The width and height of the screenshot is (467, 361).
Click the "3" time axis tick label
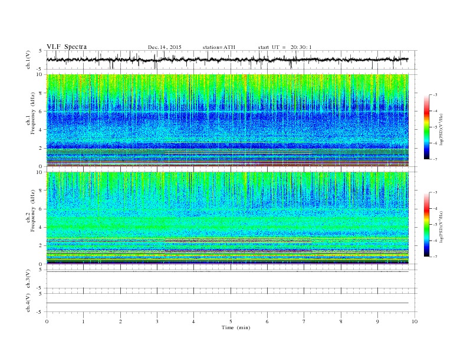pos(157,321)
